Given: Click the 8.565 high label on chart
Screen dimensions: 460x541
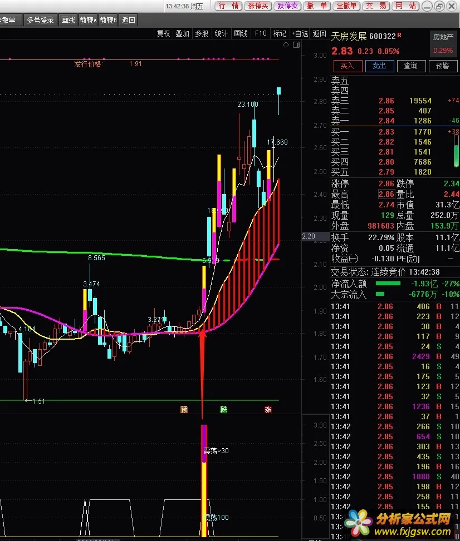Looking at the screenshot, I should (96, 258).
